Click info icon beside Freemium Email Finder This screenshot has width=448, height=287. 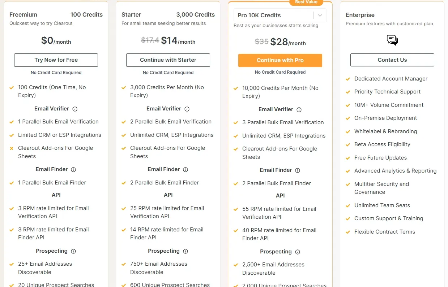(x=73, y=170)
